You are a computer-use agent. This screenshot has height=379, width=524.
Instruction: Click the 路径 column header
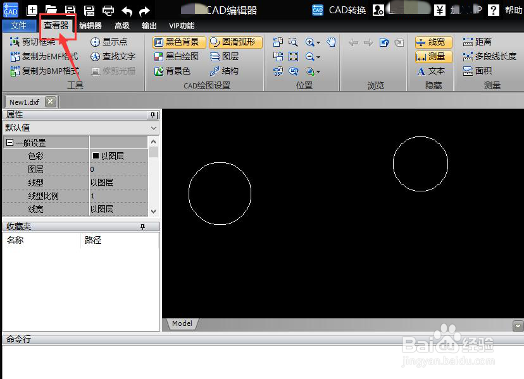pos(120,240)
